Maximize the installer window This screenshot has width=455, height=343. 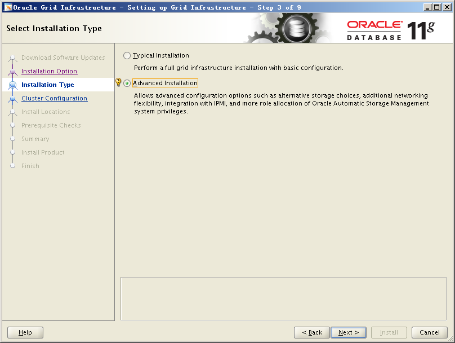(x=437, y=7)
